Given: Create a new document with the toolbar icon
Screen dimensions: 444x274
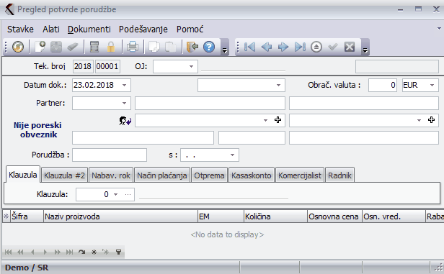Looking at the screenshot, I should pos(40,47).
